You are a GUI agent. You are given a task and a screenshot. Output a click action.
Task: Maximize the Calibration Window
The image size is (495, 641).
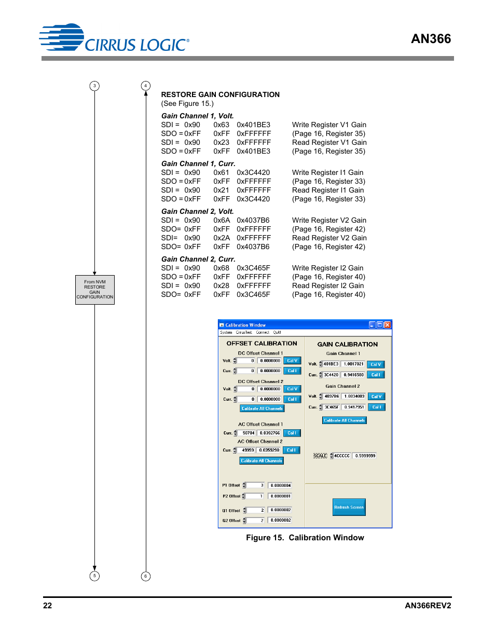click(380, 325)
